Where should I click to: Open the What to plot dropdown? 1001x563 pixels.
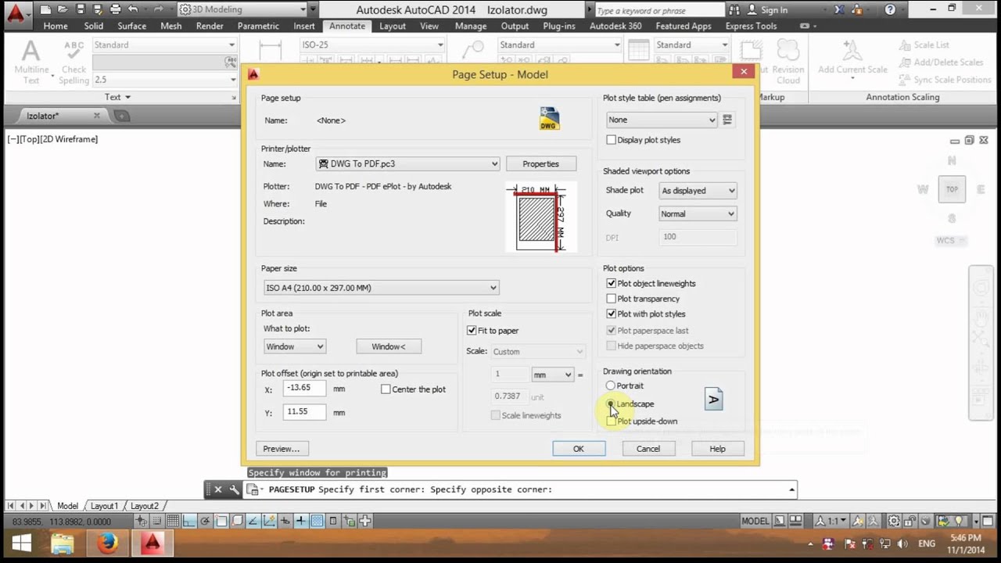[x=295, y=346]
